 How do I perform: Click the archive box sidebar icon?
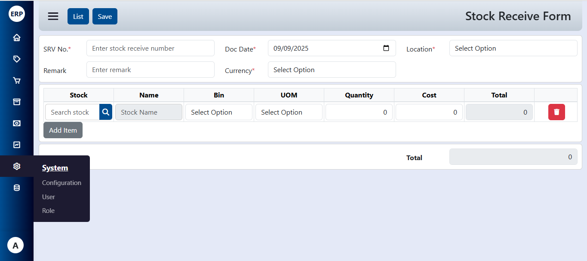tap(17, 102)
